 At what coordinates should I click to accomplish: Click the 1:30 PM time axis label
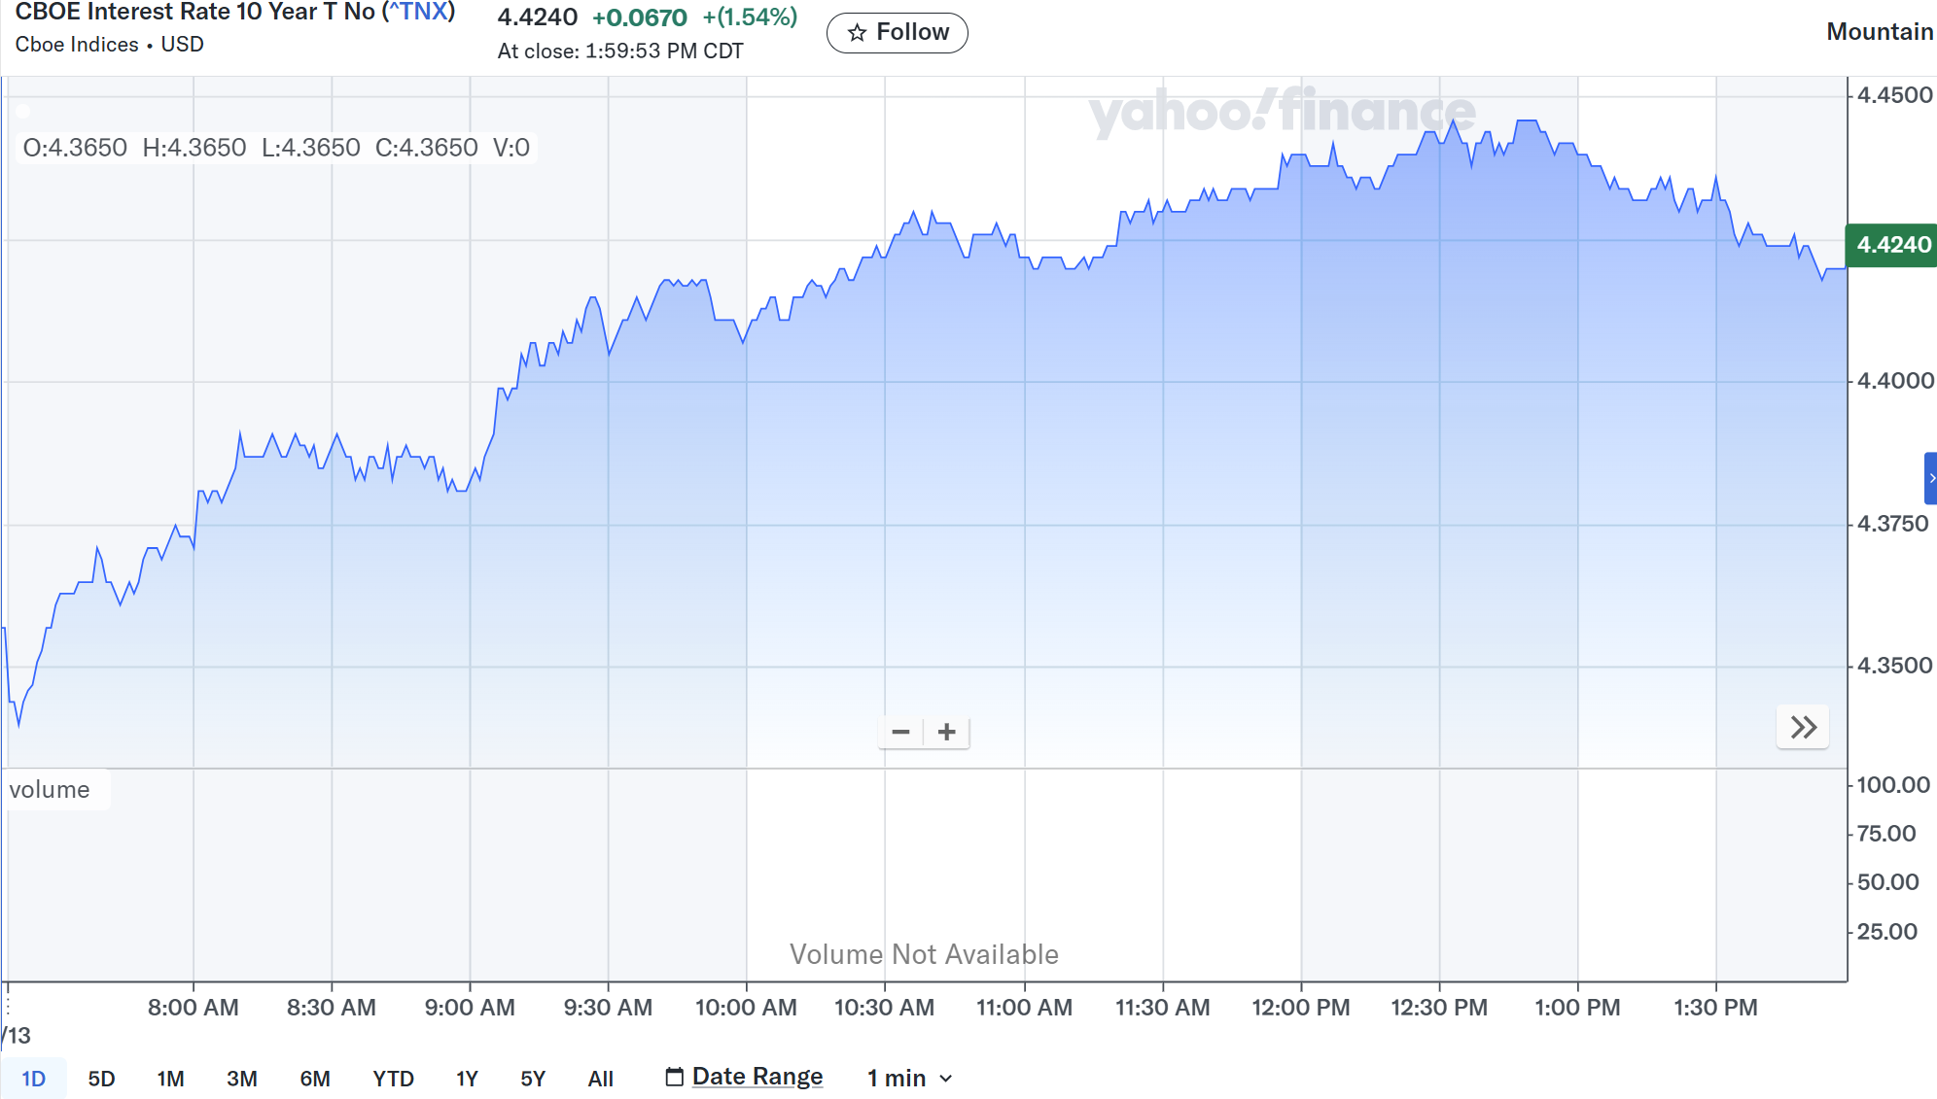pyautogui.click(x=1715, y=1008)
